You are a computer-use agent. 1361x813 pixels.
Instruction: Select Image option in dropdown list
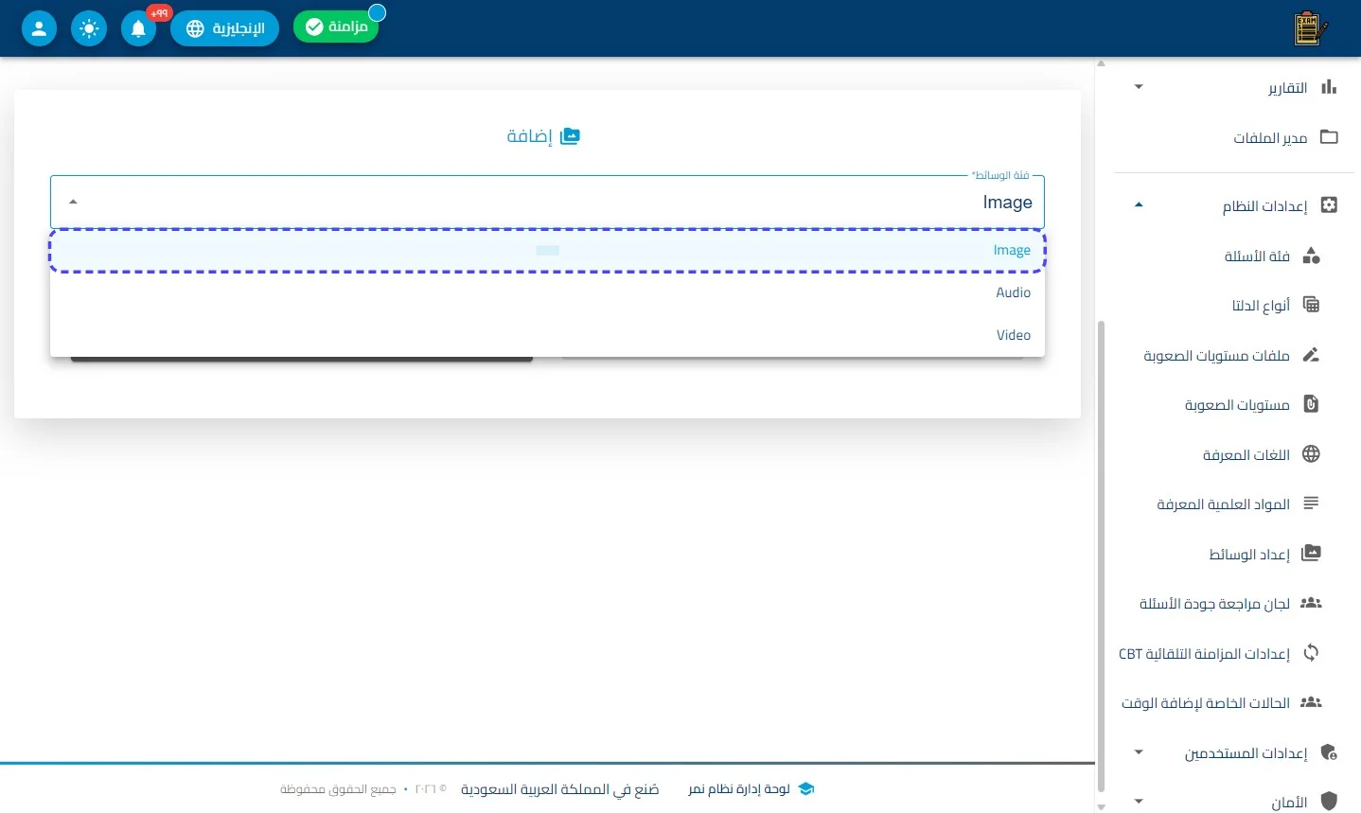point(547,251)
